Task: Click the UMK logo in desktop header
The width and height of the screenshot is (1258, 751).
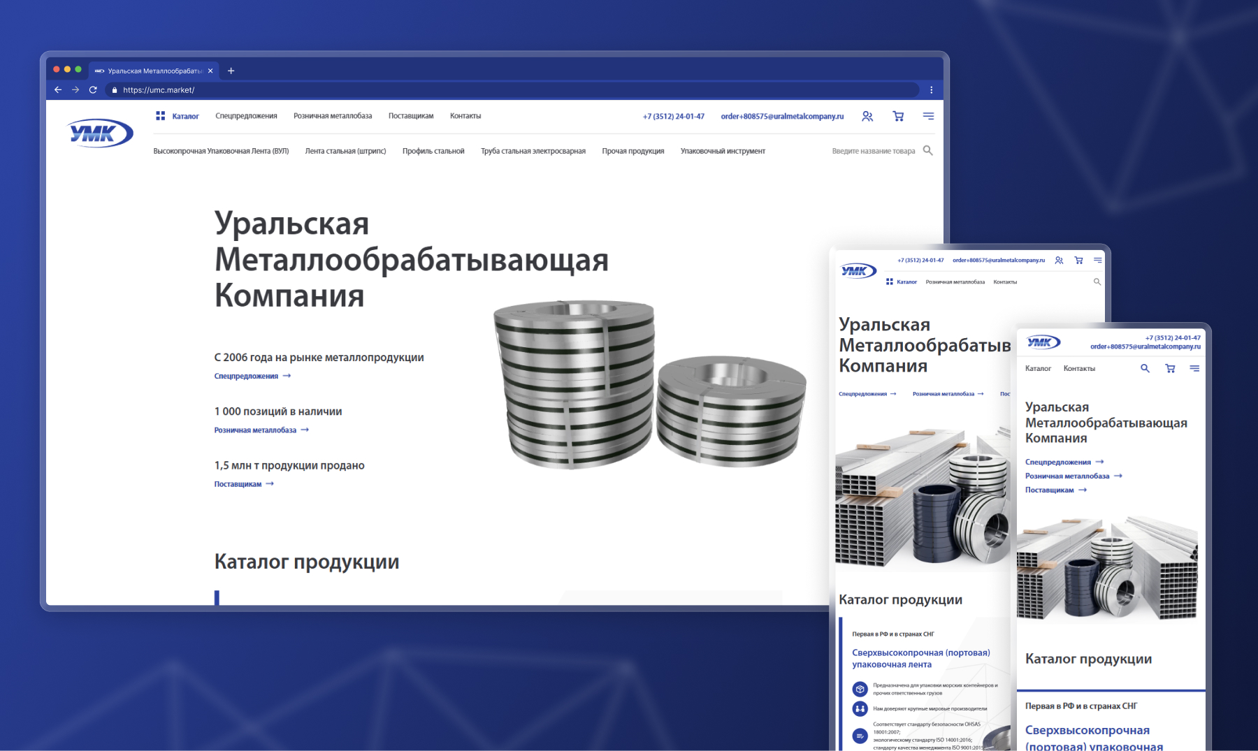Action: [100, 133]
